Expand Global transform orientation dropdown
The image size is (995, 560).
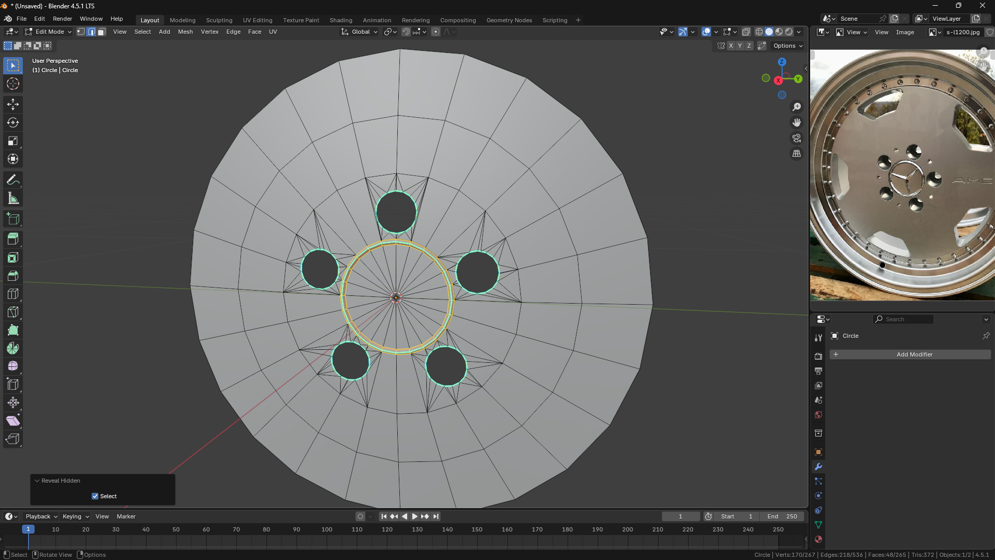coord(360,32)
